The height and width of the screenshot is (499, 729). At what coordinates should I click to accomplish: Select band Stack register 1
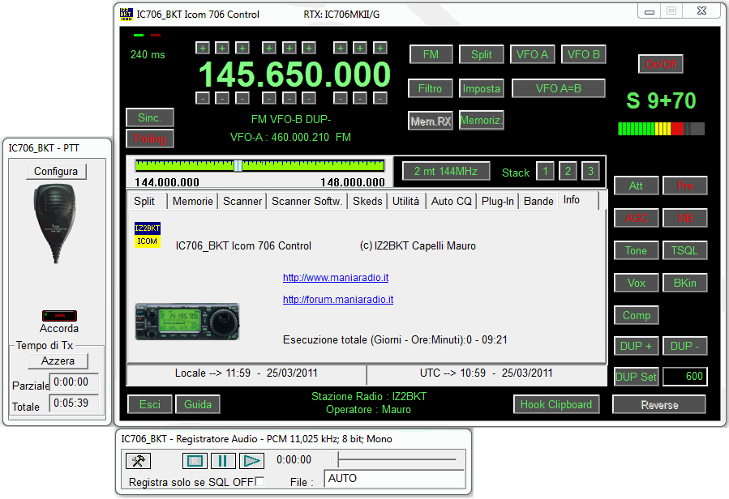pyautogui.click(x=546, y=171)
